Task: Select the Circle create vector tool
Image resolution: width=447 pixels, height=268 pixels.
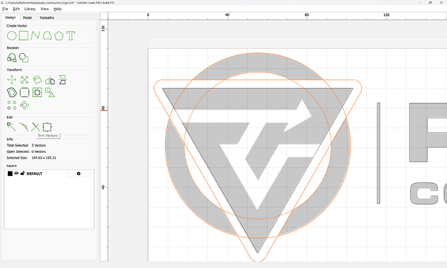Action: coord(12,36)
